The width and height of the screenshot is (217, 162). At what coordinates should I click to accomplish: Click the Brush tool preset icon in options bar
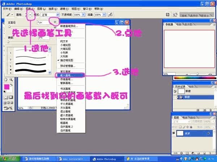pyautogui.click(x=8, y=15)
